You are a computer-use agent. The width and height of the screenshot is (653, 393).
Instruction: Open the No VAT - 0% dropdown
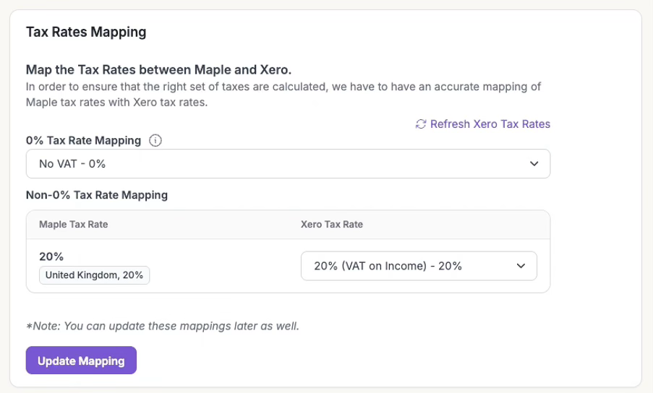pyautogui.click(x=288, y=164)
